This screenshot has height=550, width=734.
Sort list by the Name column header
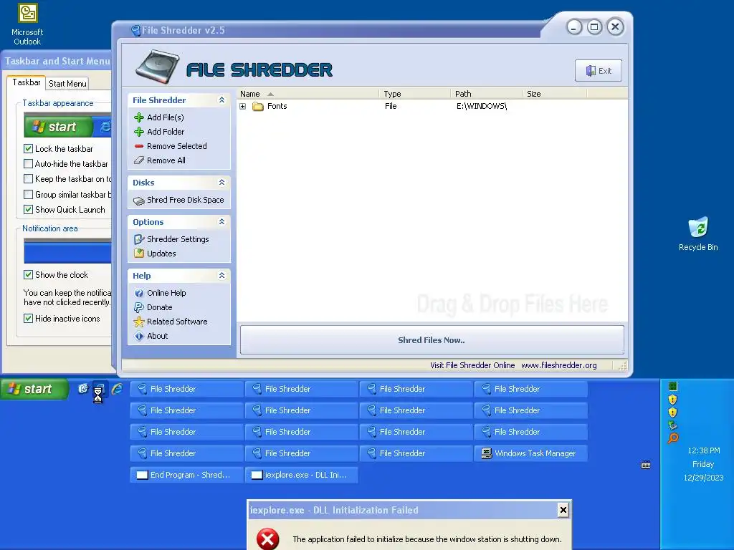(308, 94)
